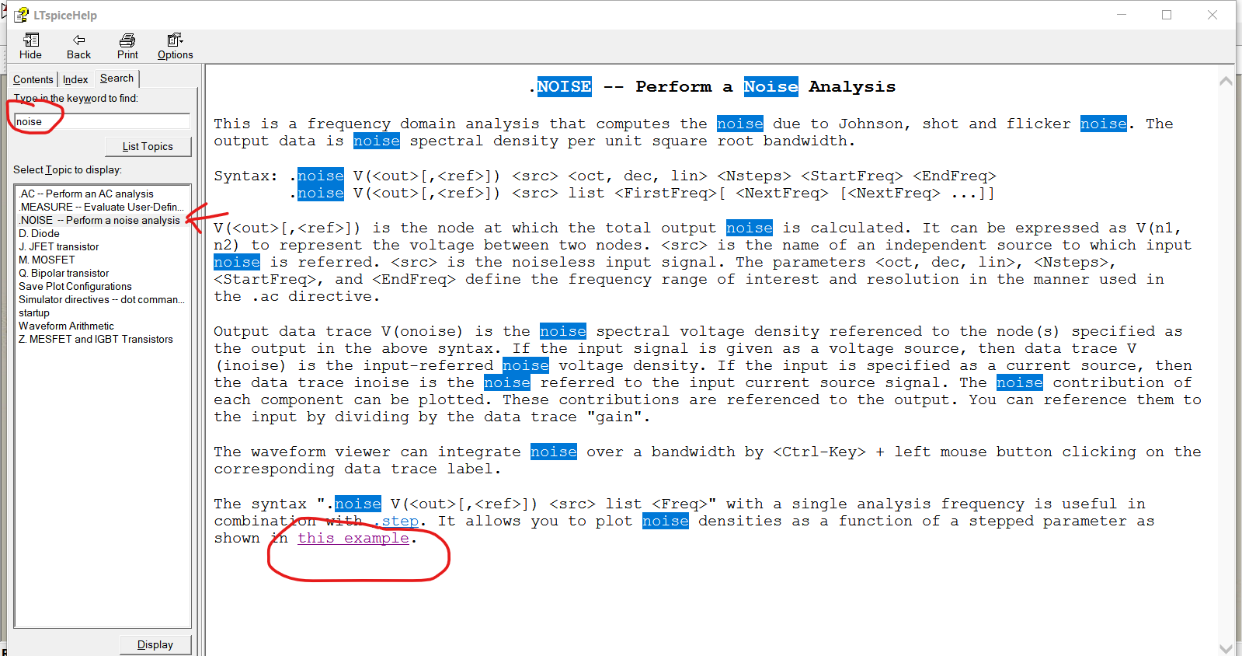Switch to the Contents tab
The width and height of the screenshot is (1242, 656).
tap(33, 79)
